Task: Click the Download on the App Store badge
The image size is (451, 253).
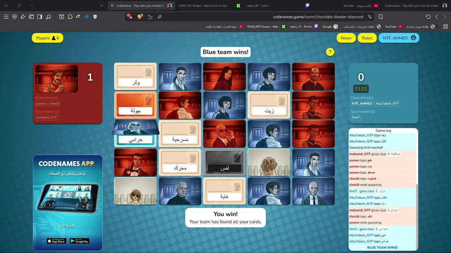Action: click(56, 241)
